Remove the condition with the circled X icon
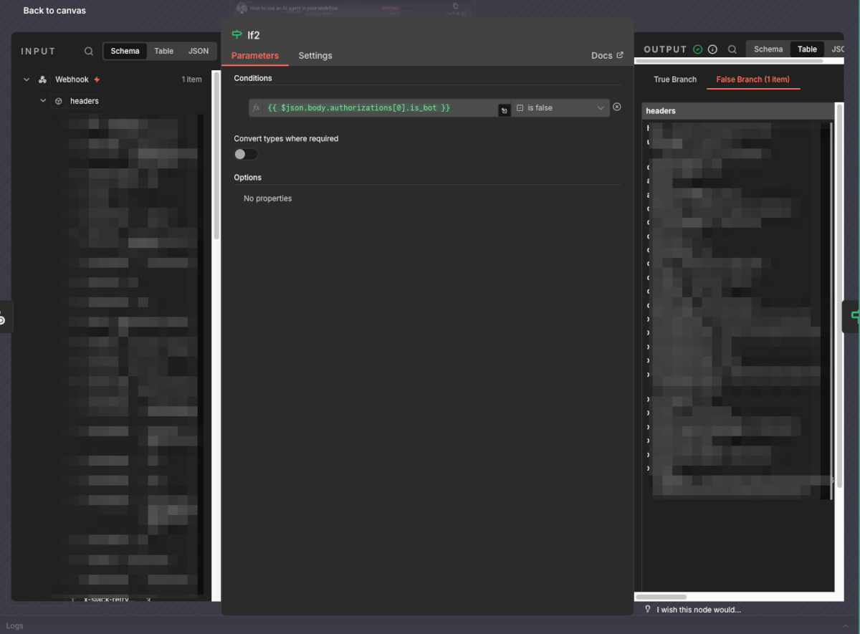 click(x=617, y=107)
